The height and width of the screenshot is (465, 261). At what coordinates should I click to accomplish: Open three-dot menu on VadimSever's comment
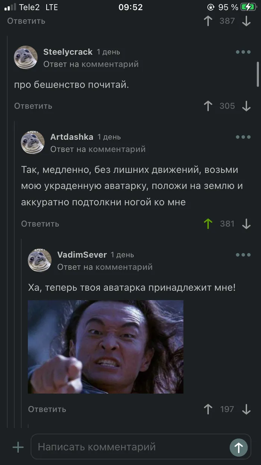point(243,255)
